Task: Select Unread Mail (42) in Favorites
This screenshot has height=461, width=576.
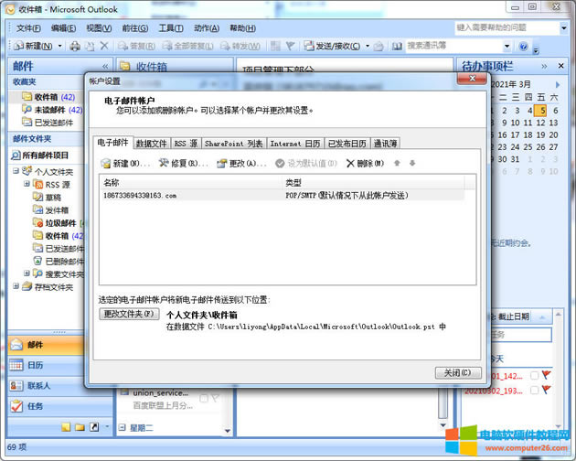Action: (52, 110)
